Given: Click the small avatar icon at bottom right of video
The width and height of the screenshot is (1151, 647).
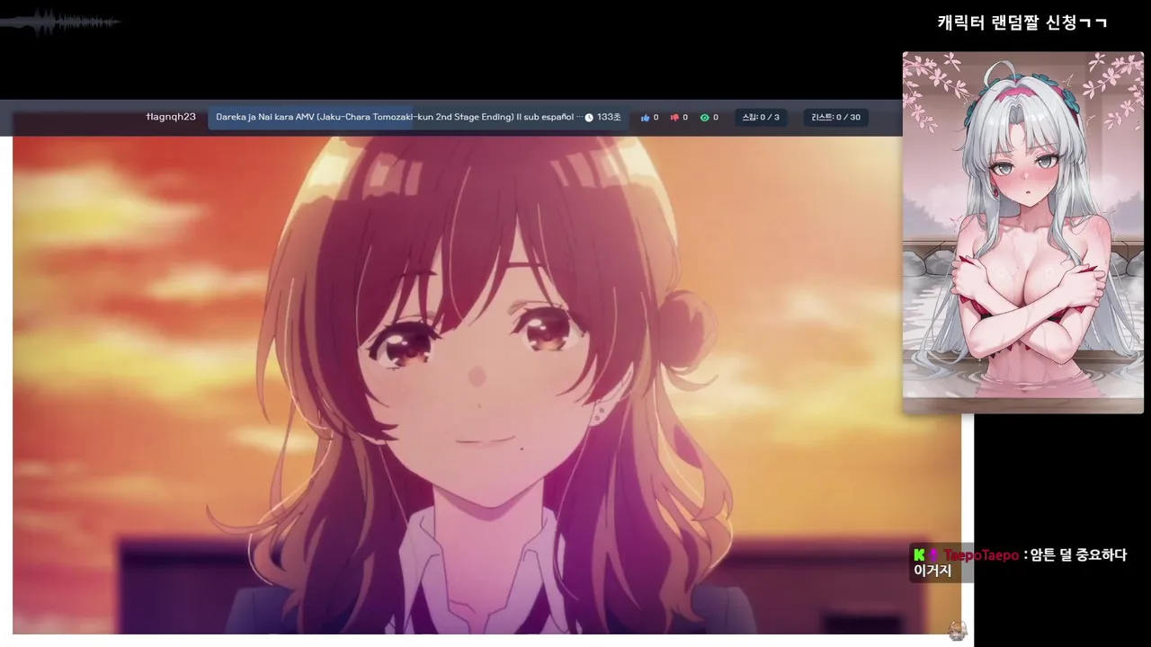Looking at the screenshot, I should pos(957,631).
